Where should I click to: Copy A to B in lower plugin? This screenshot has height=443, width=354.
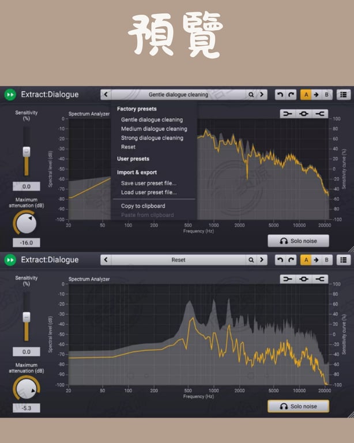point(316,260)
